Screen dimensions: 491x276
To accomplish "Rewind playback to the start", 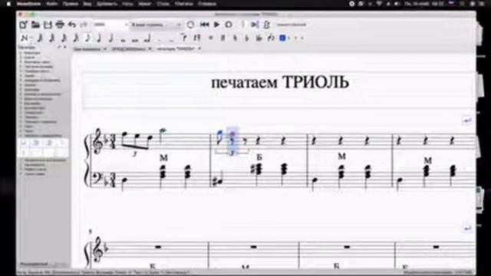I will coord(205,25).
